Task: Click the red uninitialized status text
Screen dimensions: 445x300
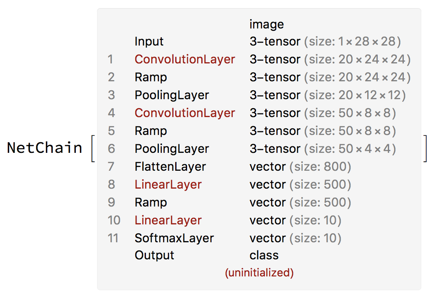Action: 260,272
